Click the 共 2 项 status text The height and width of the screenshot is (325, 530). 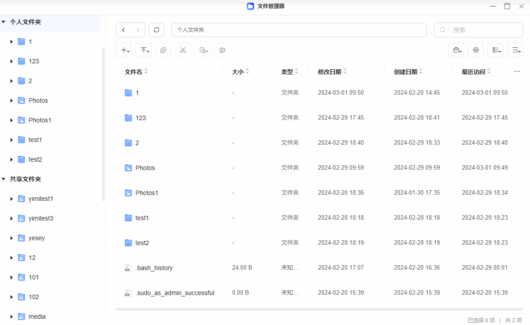[x=513, y=320]
